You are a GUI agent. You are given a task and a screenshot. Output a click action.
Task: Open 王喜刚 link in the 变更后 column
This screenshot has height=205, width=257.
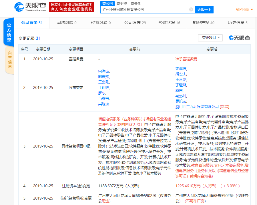pos(181,79)
